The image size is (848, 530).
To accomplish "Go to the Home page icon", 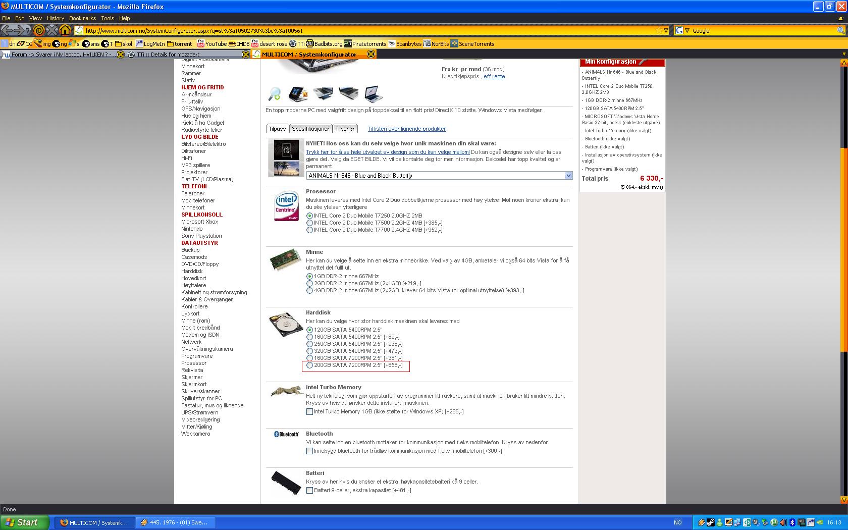I will tap(65, 30).
